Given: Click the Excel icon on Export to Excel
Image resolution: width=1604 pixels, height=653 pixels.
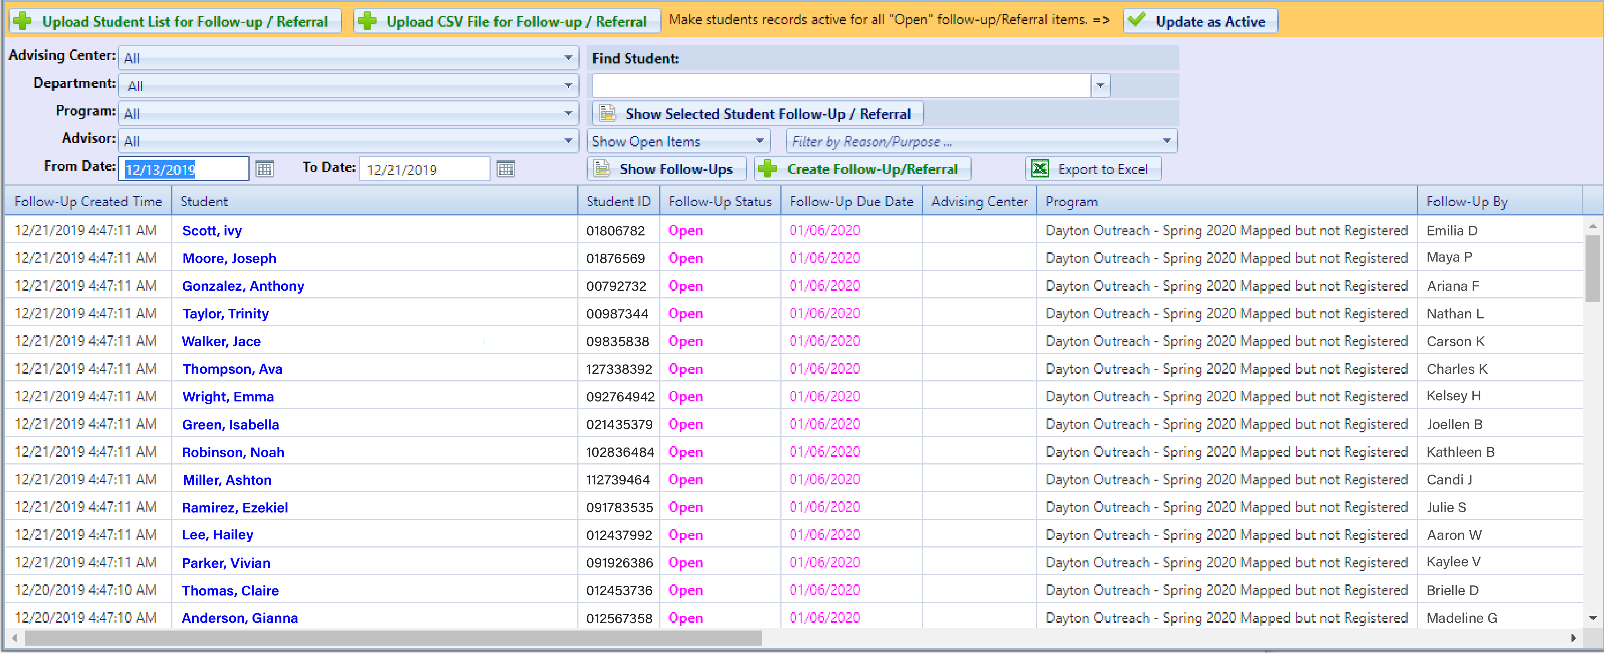Looking at the screenshot, I should click(x=1040, y=169).
